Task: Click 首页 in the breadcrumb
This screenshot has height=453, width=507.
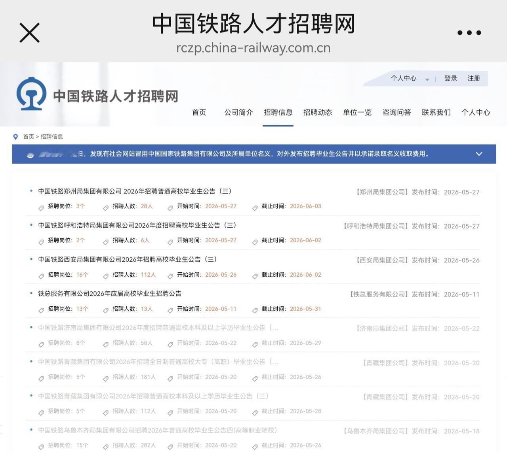Action: coord(29,137)
